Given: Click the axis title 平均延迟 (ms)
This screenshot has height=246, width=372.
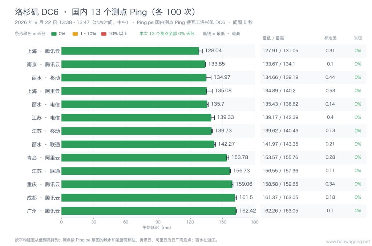Looking at the screenshot, I should 157,227.
